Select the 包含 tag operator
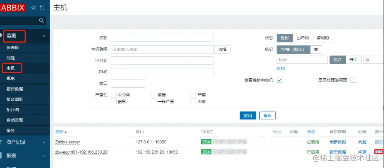 [337, 60]
